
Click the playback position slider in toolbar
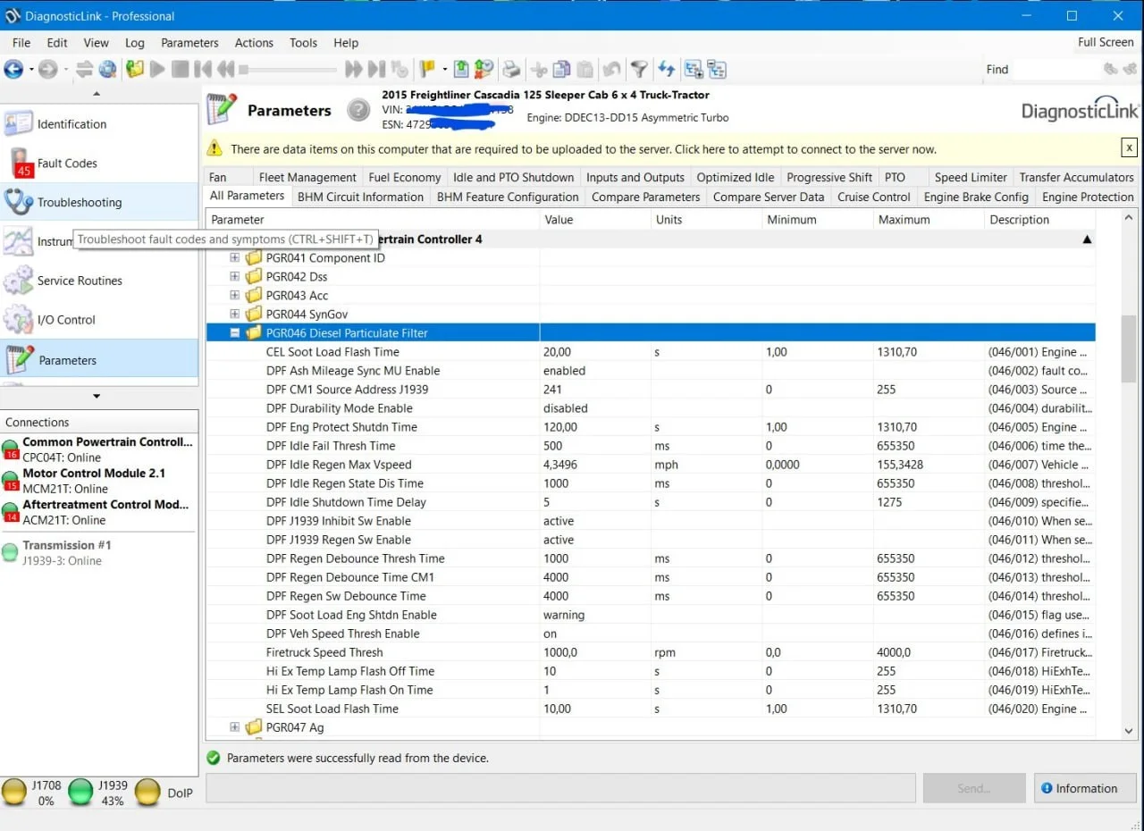pyautogui.click(x=286, y=69)
